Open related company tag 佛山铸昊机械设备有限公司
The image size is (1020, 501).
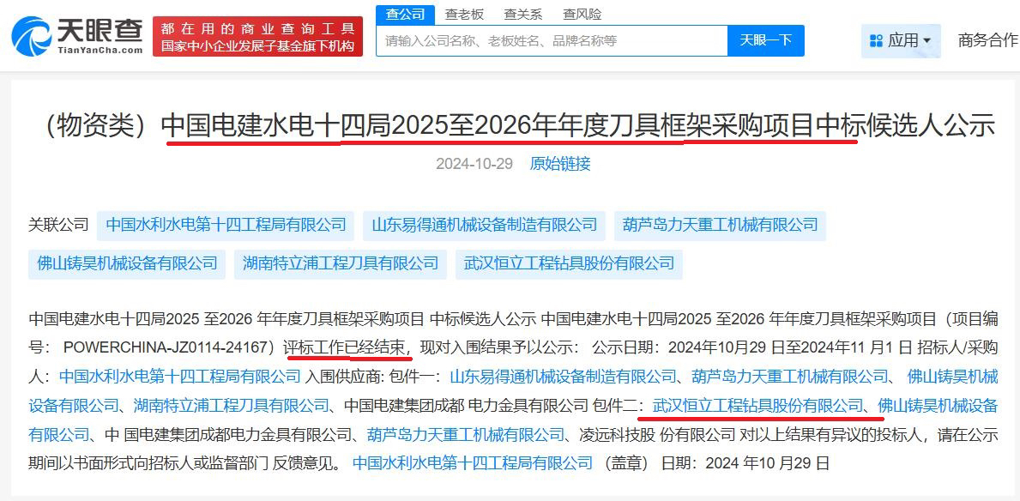tap(127, 264)
